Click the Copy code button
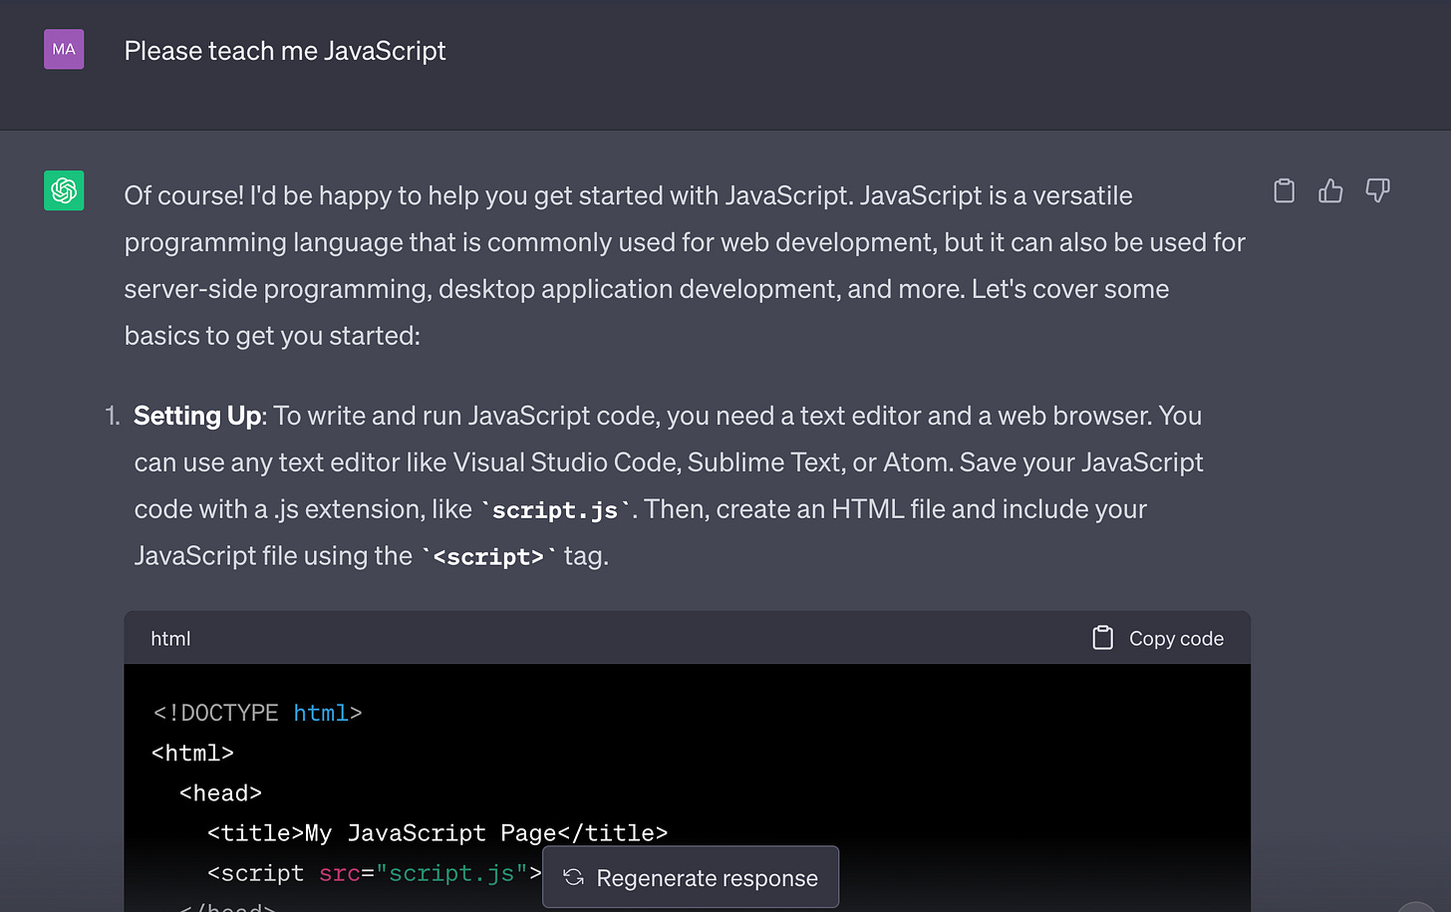Viewport: 1451px width, 912px height. (x=1158, y=638)
